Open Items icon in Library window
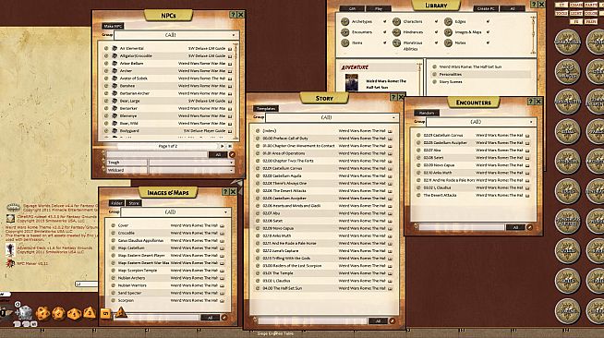This screenshot has width=604, height=338. 344,43
